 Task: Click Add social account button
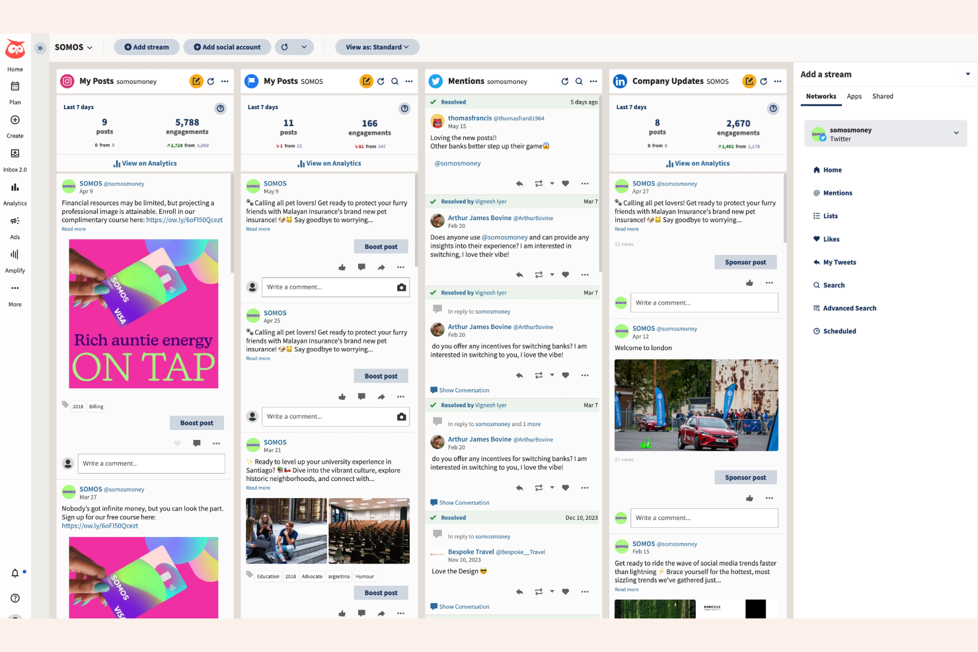coord(227,47)
